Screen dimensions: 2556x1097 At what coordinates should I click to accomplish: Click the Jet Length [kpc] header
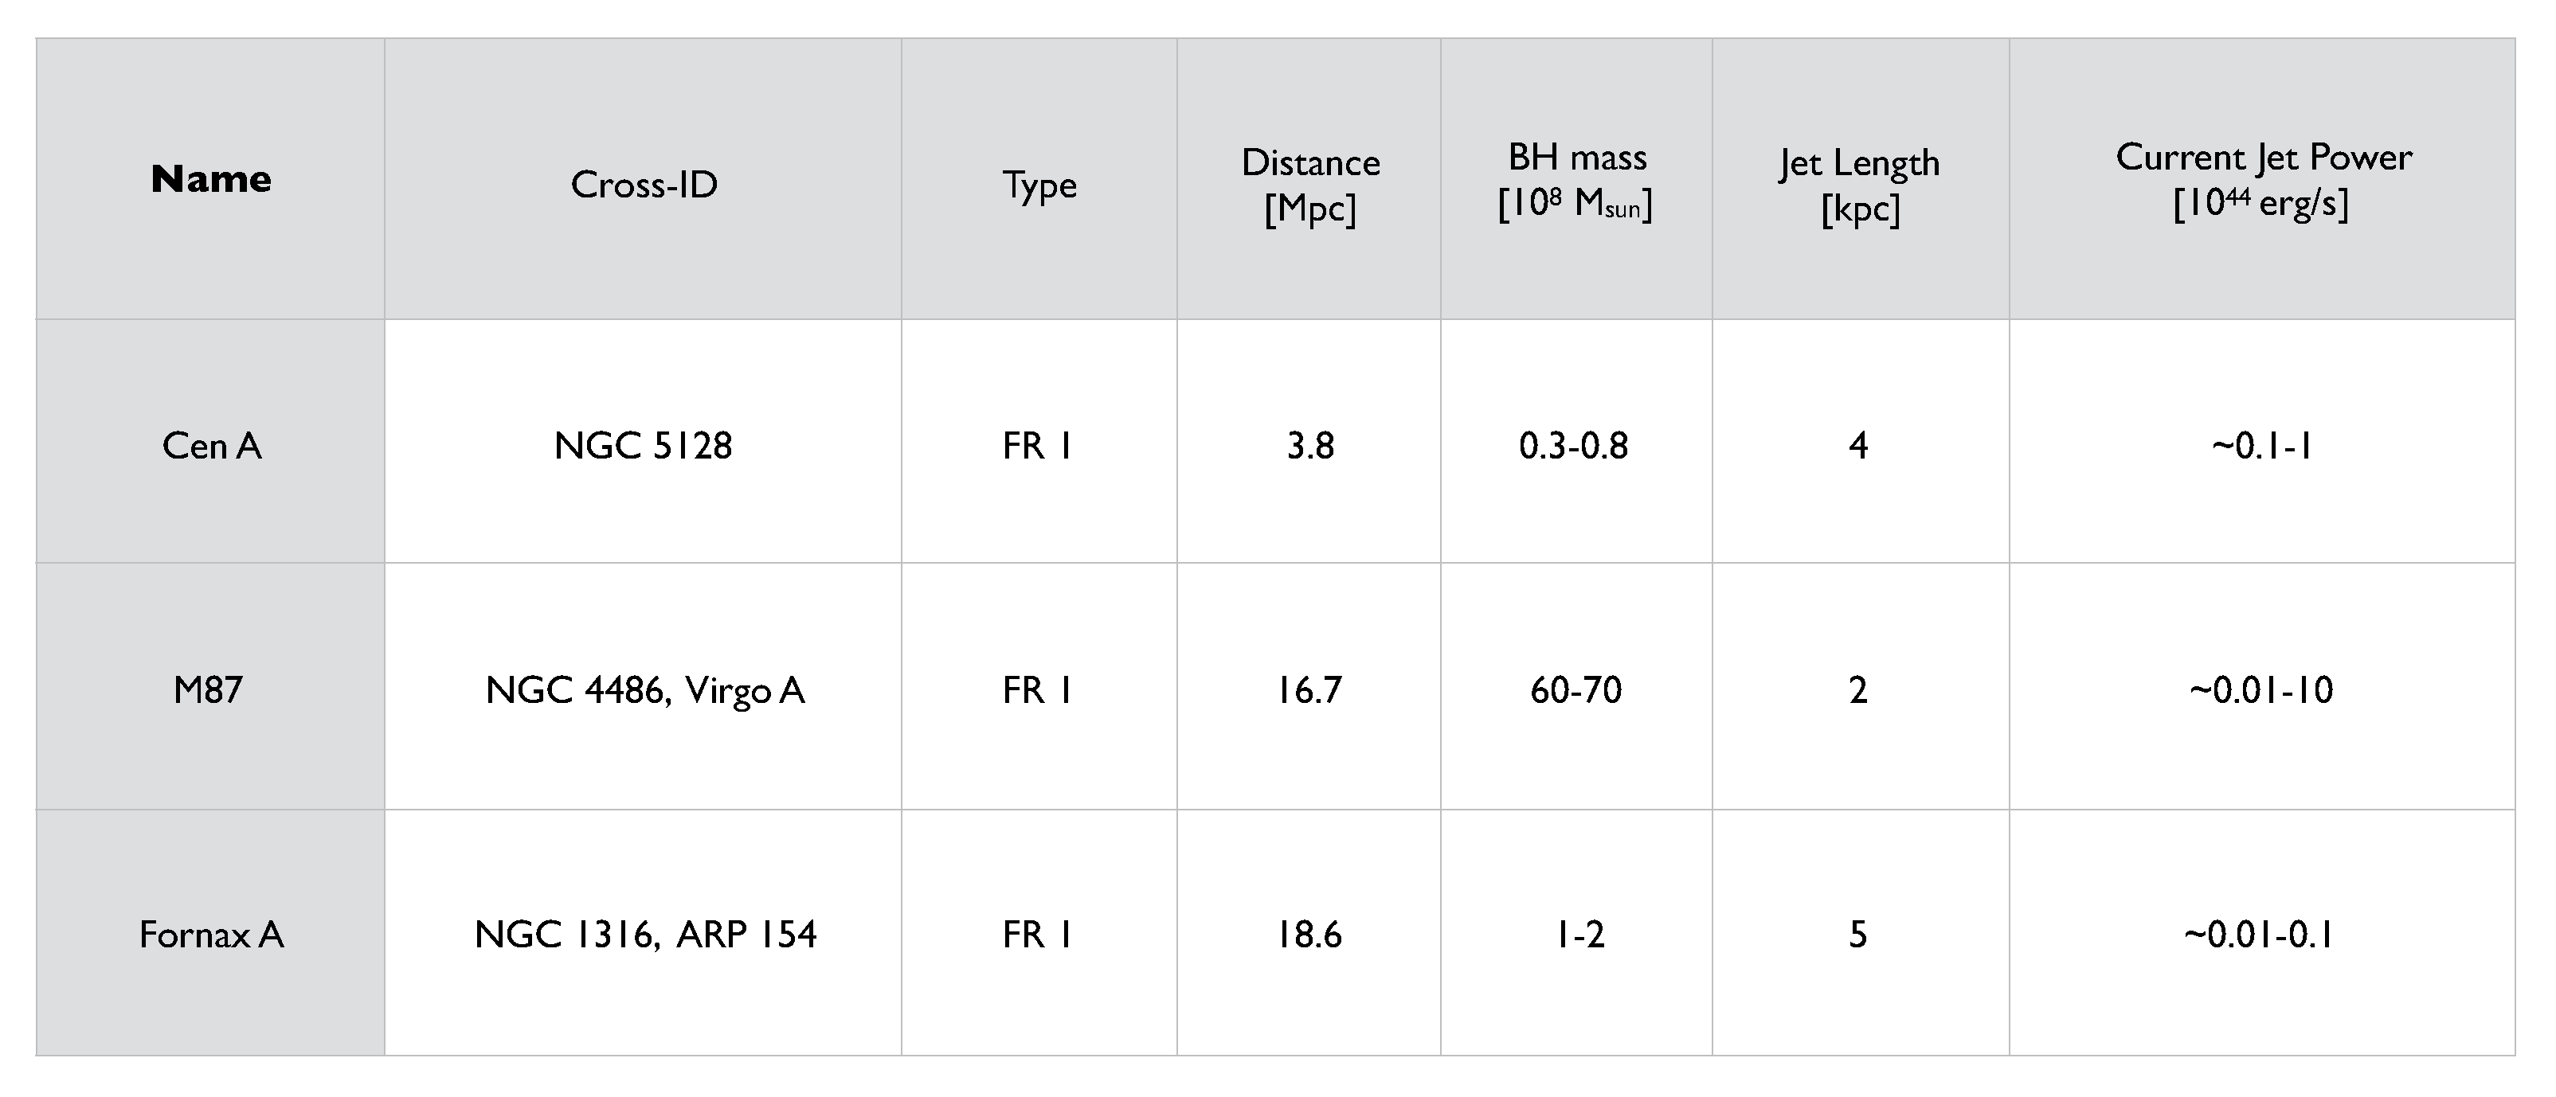[x=1859, y=185]
